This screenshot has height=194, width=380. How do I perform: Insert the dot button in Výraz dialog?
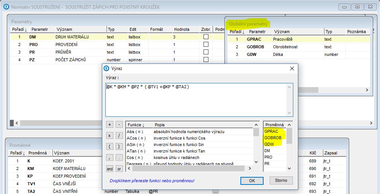pos(119,157)
